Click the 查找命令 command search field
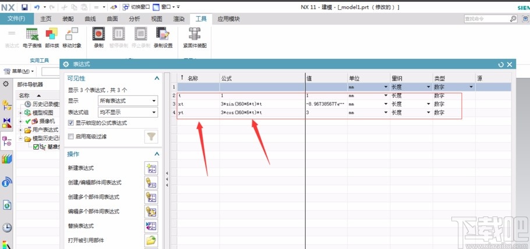This screenshot has width=530, height=249. 487,19
